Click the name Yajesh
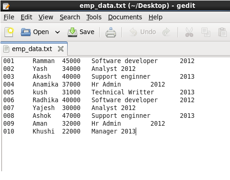This screenshot has height=180, width=230. pos(44,108)
